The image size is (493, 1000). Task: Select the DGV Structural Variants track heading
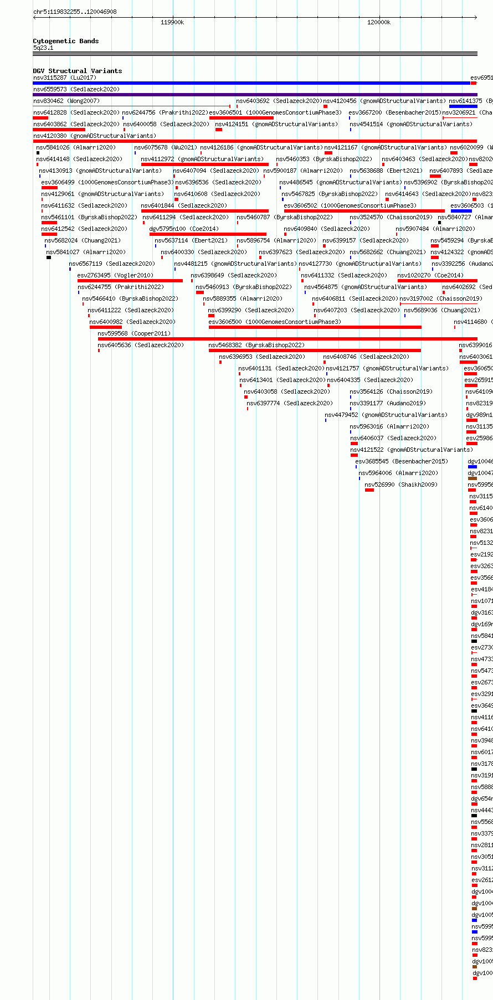[78, 71]
